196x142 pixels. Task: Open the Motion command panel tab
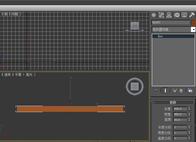[177, 15]
